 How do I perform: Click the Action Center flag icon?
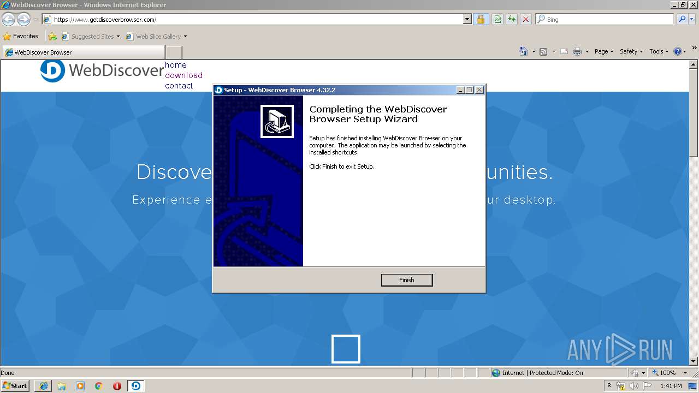[647, 386]
